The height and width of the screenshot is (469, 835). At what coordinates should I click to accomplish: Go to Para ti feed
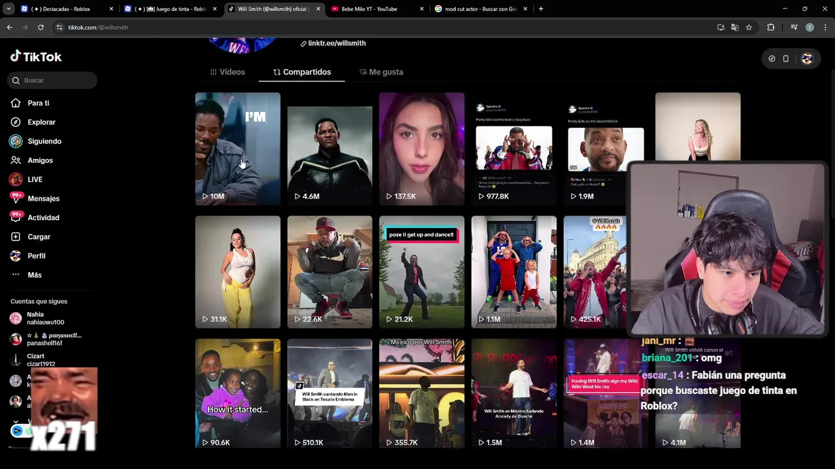[x=30, y=103]
